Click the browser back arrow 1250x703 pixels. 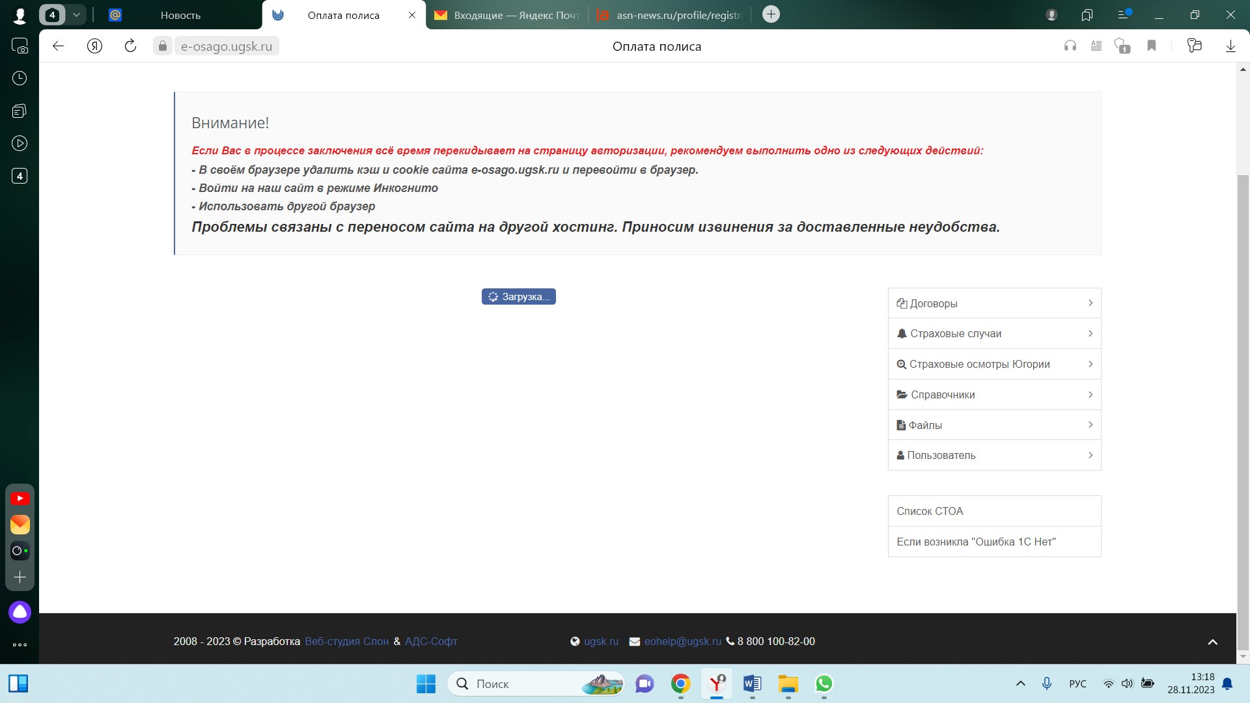click(58, 46)
